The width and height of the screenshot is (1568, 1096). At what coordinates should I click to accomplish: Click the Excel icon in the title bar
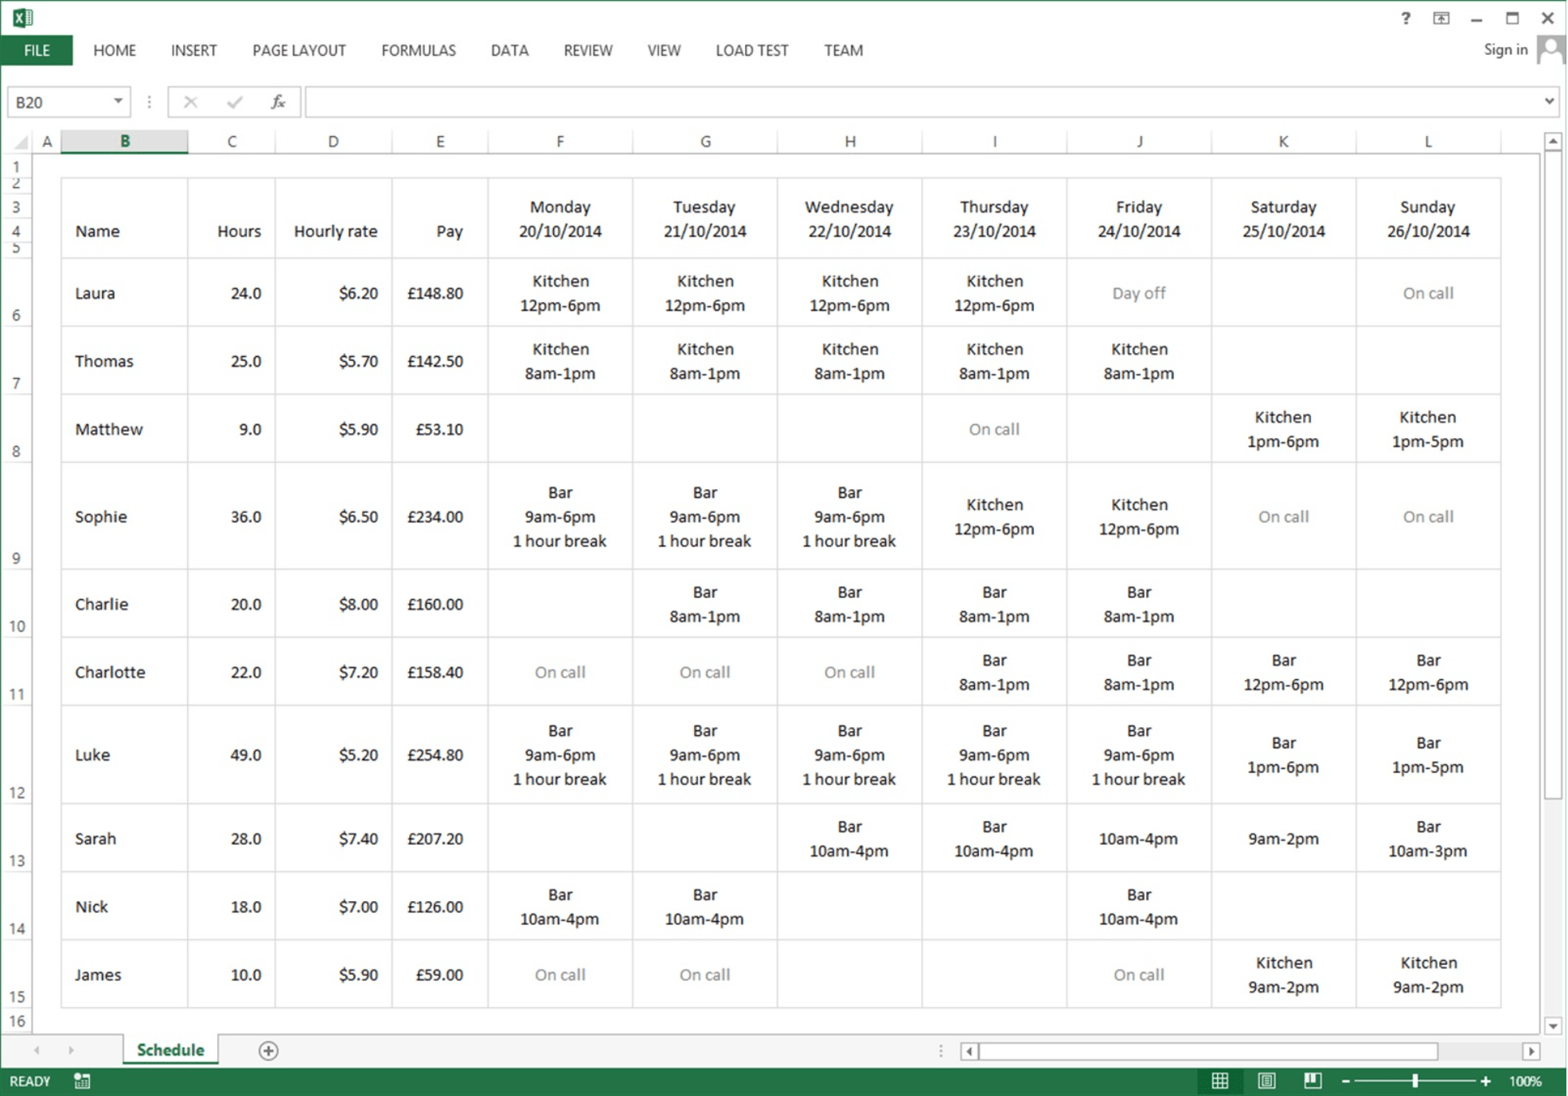point(21,16)
